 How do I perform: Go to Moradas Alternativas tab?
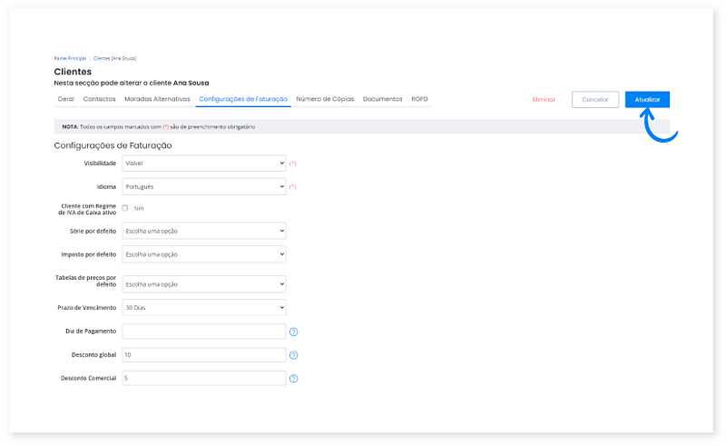point(156,98)
